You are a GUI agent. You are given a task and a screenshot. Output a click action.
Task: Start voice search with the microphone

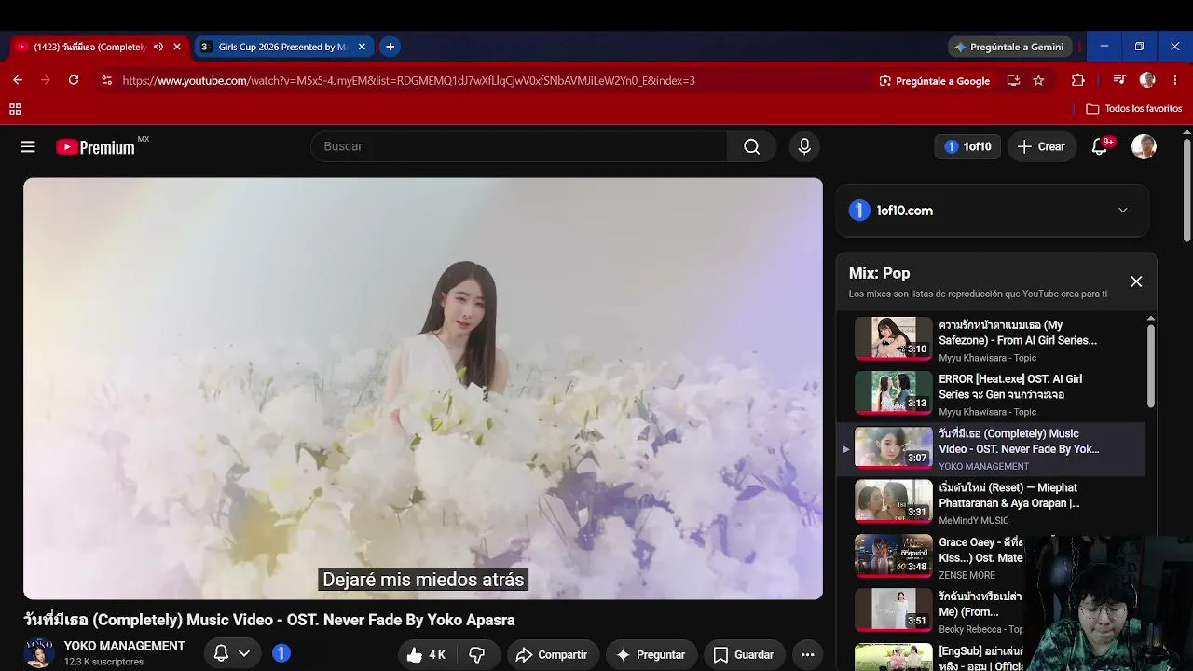pos(804,146)
